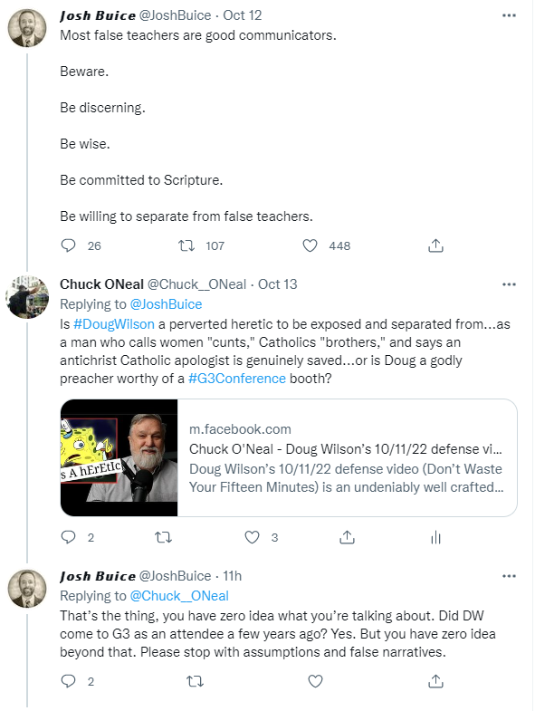
Task: Retweet the Oct 12 false teachers tweet
Action: (x=186, y=245)
